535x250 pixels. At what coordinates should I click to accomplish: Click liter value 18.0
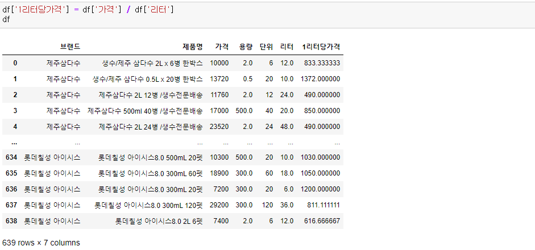[287, 173]
